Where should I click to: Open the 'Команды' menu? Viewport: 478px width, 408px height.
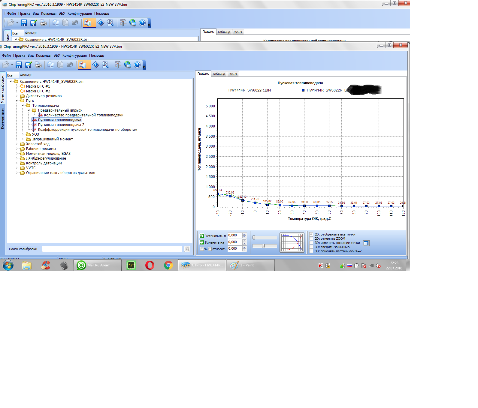coord(44,55)
